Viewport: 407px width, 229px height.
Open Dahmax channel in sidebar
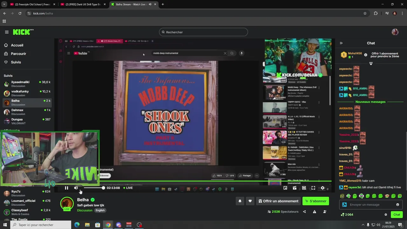coord(27,112)
